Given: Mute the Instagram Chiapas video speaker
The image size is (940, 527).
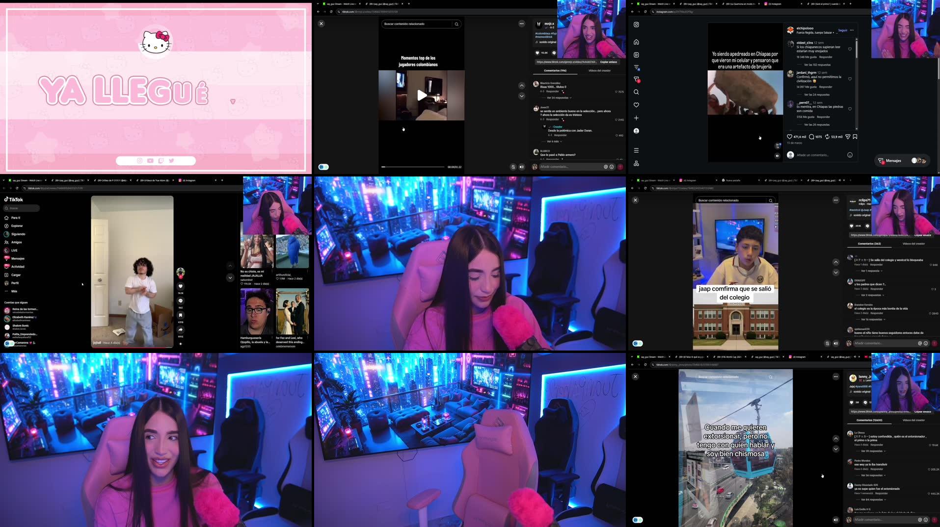Looking at the screenshot, I should click(x=777, y=156).
